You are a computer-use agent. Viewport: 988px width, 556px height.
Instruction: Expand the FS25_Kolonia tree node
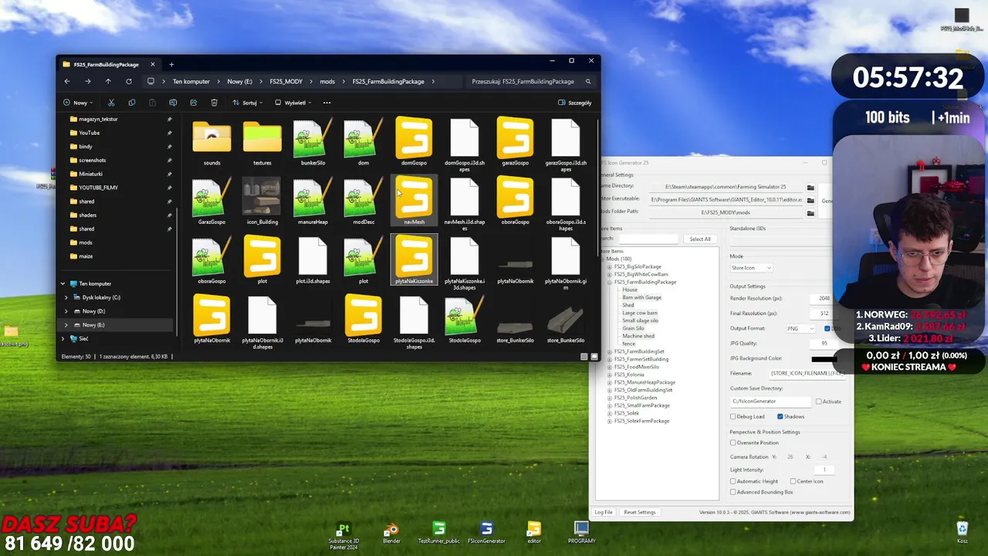pos(610,375)
